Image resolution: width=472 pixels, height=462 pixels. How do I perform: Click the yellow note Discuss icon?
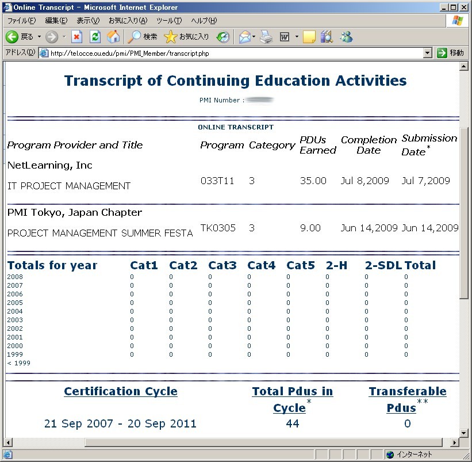(309, 37)
